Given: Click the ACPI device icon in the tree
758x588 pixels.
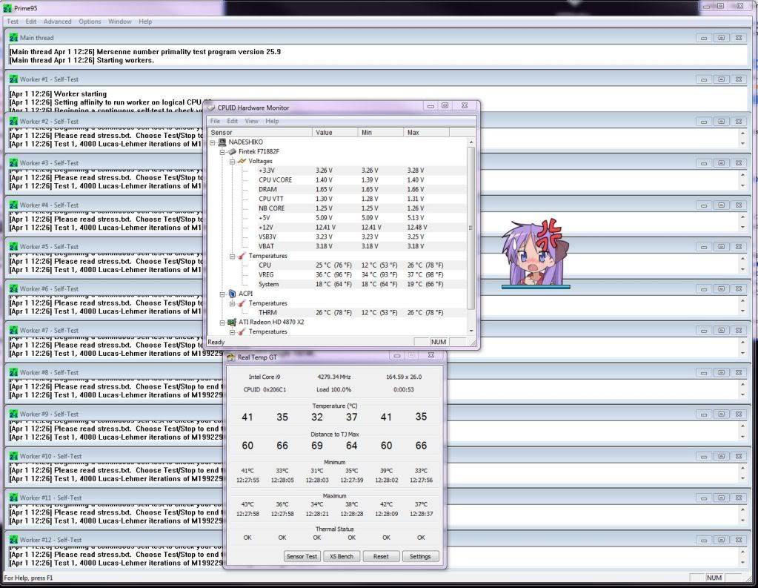Looking at the screenshot, I should point(231,294).
